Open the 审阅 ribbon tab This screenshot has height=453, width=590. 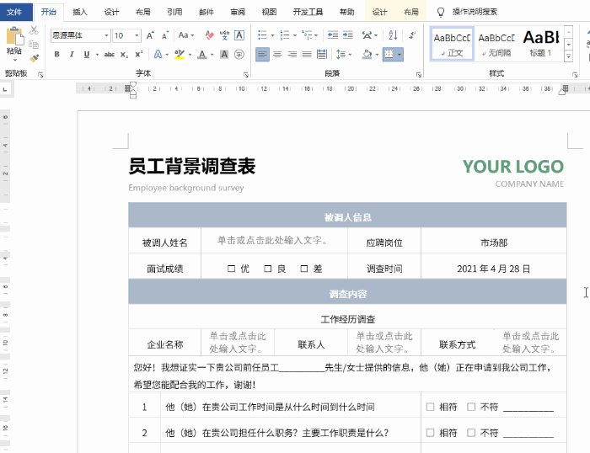click(238, 13)
